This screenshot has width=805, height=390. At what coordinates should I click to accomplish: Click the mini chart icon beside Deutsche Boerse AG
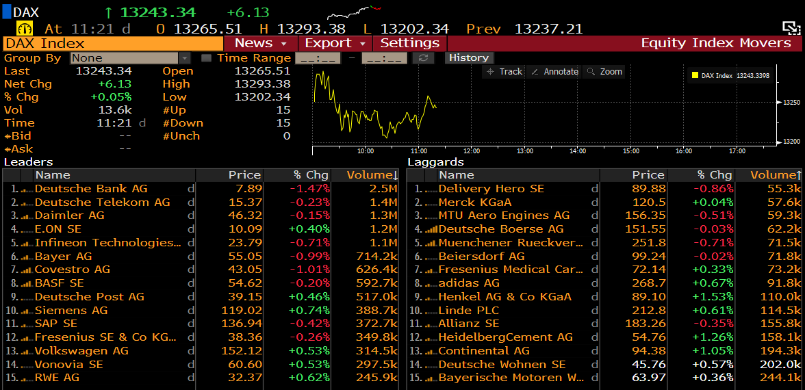point(431,229)
